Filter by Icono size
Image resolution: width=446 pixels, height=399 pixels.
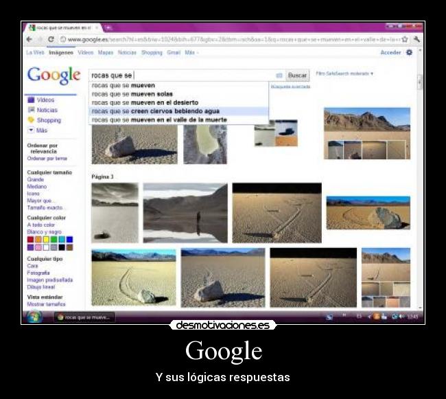tap(34, 194)
